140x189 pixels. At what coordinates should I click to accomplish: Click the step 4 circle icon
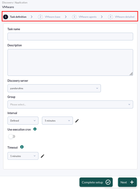[x=111, y=17]
